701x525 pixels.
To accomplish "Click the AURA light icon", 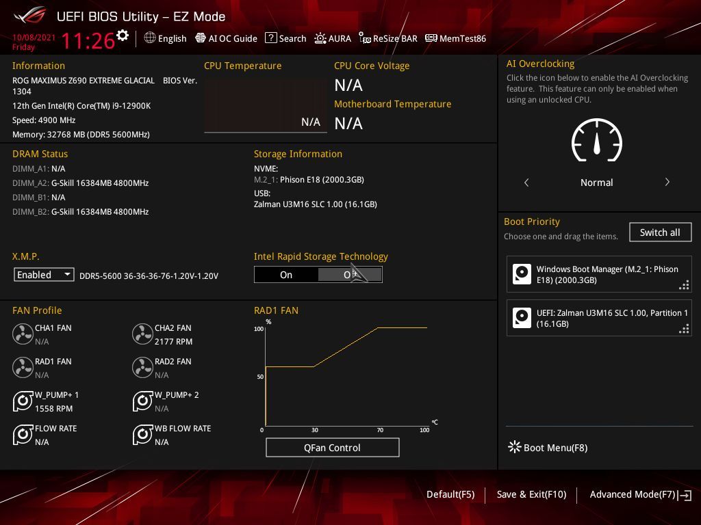I will click(x=320, y=38).
